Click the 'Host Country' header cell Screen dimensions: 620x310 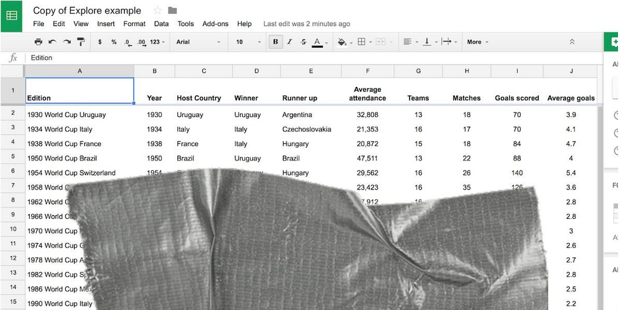[204, 91]
